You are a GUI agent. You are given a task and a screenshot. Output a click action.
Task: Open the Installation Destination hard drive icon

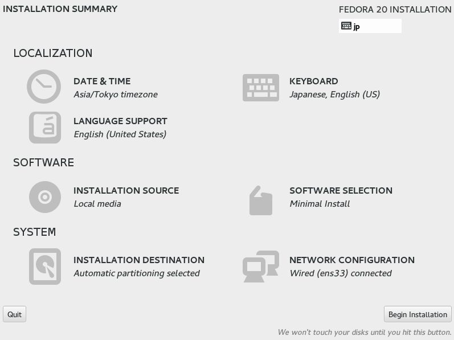(45, 267)
